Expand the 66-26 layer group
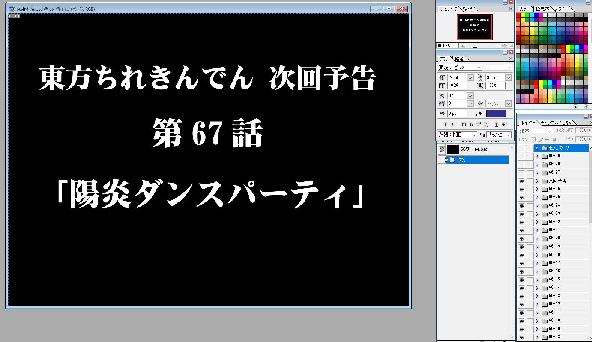This screenshot has width=592, height=342. coord(537,189)
